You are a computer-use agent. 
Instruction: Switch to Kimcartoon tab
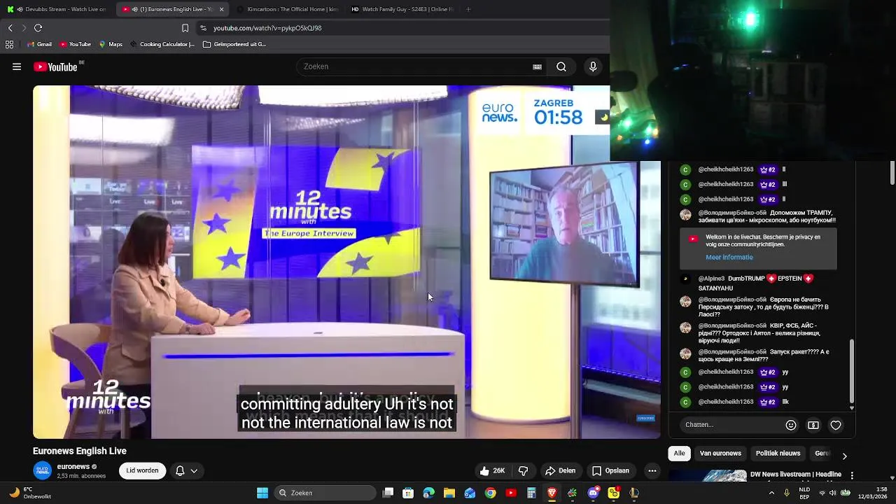[x=286, y=9]
